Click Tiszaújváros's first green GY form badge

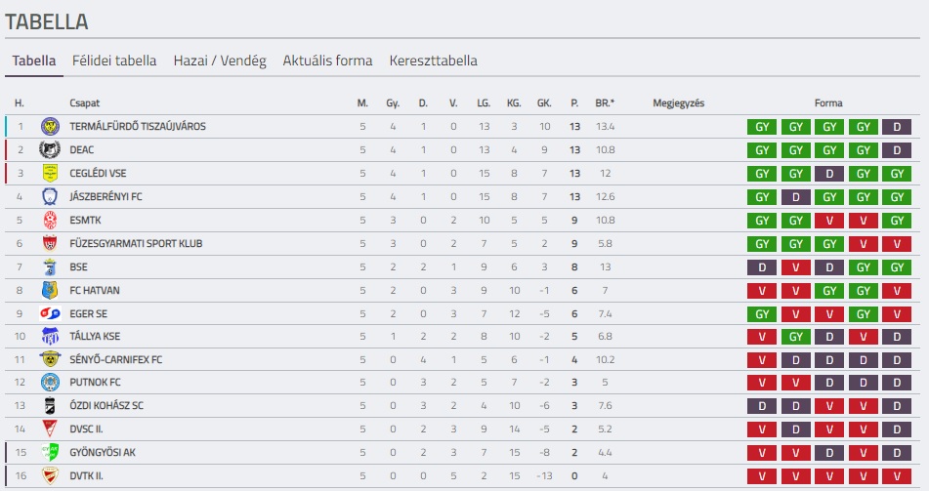(x=761, y=127)
